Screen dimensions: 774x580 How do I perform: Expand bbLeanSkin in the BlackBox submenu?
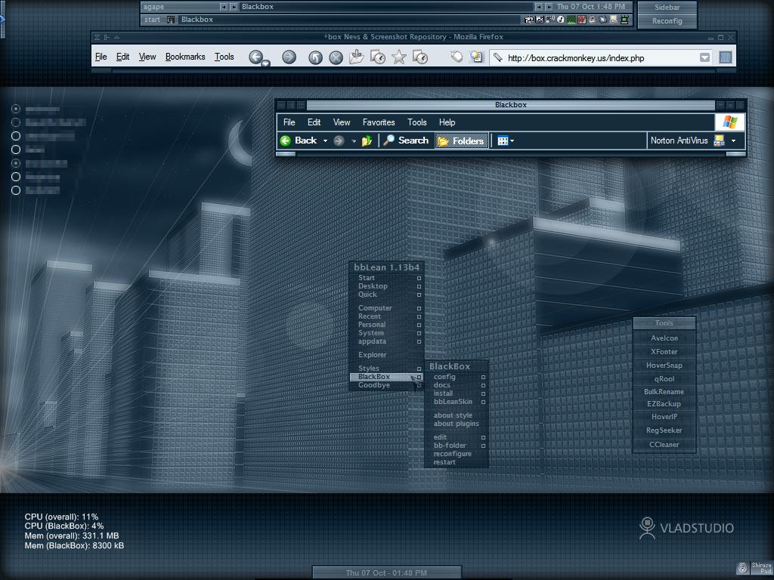(x=457, y=402)
